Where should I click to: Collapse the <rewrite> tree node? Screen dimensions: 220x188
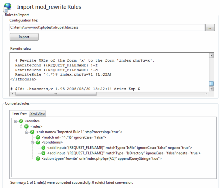coord(16,121)
